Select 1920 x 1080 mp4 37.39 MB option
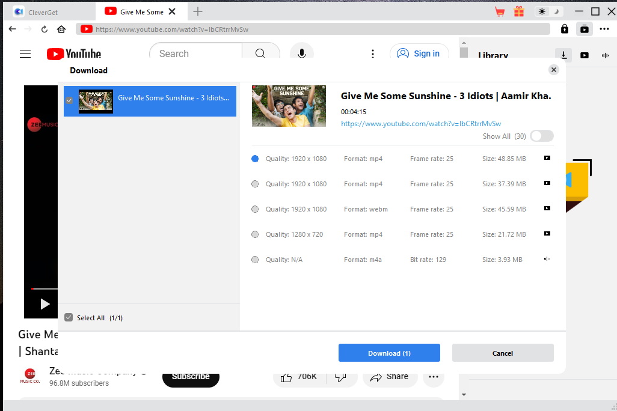This screenshot has width=617, height=411. tap(255, 184)
